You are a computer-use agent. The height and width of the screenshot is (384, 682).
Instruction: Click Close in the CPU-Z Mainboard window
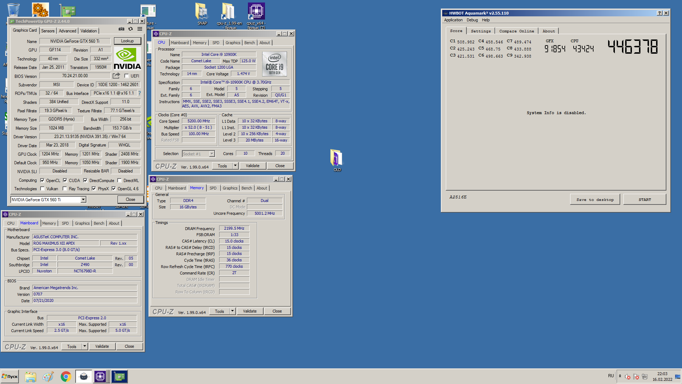pos(129,346)
